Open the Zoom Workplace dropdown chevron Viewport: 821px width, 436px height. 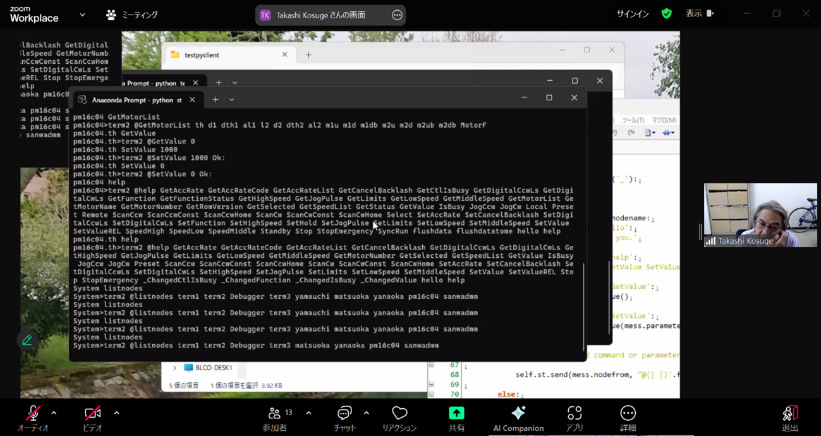(82, 15)
